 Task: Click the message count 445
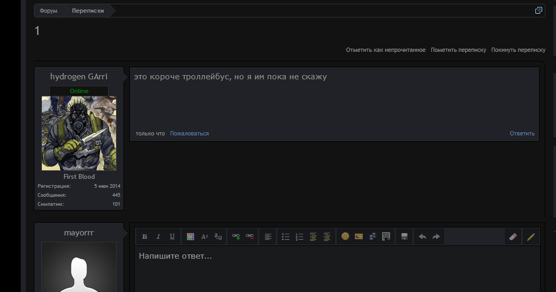point(116,195)
